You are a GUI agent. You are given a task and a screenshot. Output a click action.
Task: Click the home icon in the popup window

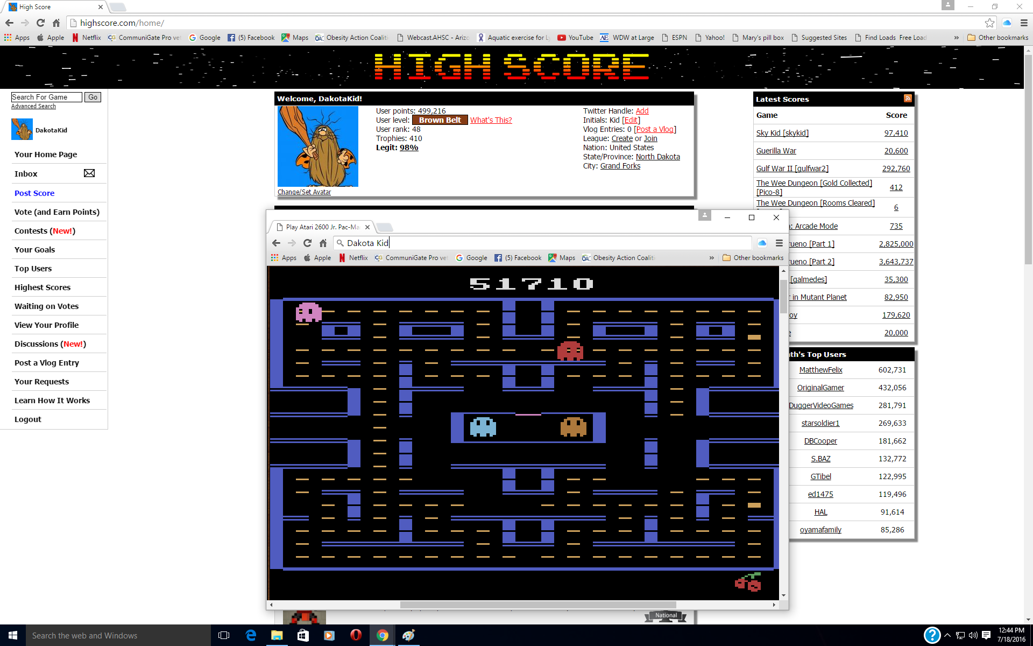point(323,243)
